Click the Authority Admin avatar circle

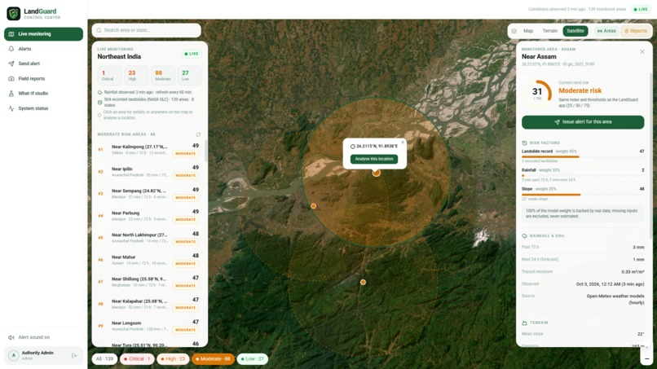coord(13,356)
